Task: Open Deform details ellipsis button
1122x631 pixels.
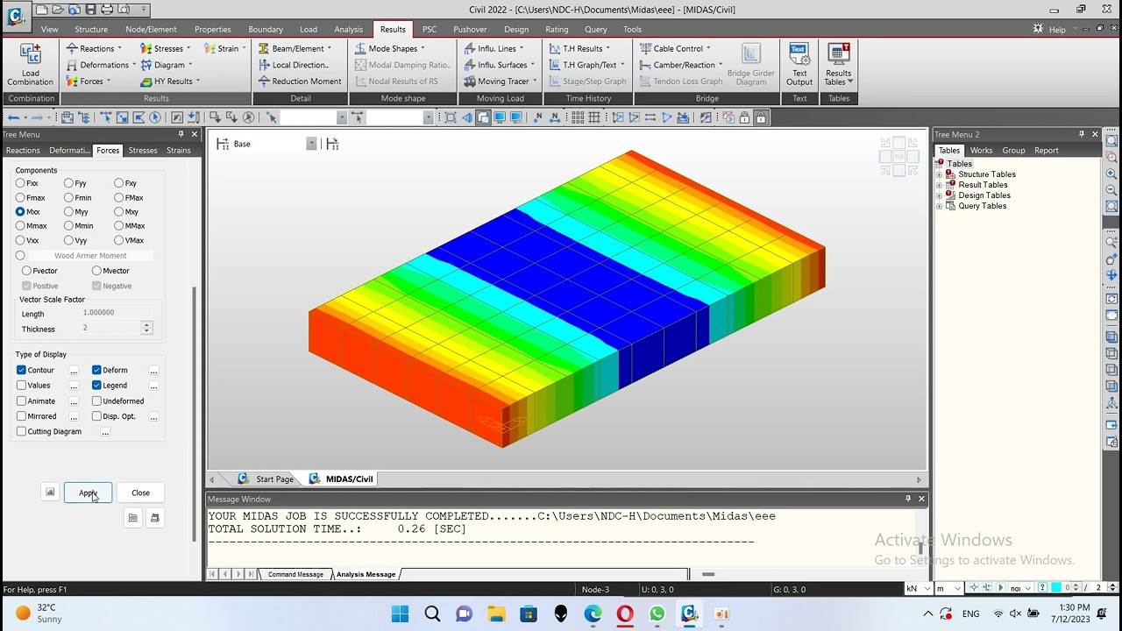Action: click(153, 371)
